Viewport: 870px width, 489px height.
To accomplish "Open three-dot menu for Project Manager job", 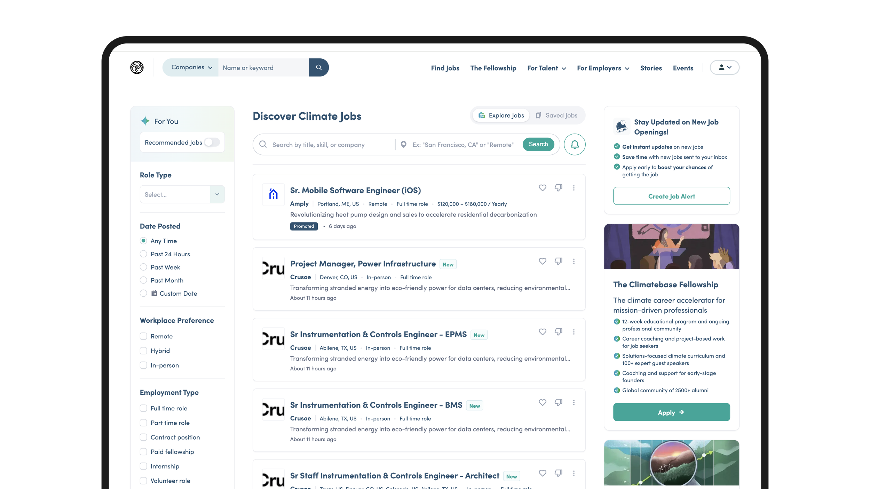I will (574, 261).
